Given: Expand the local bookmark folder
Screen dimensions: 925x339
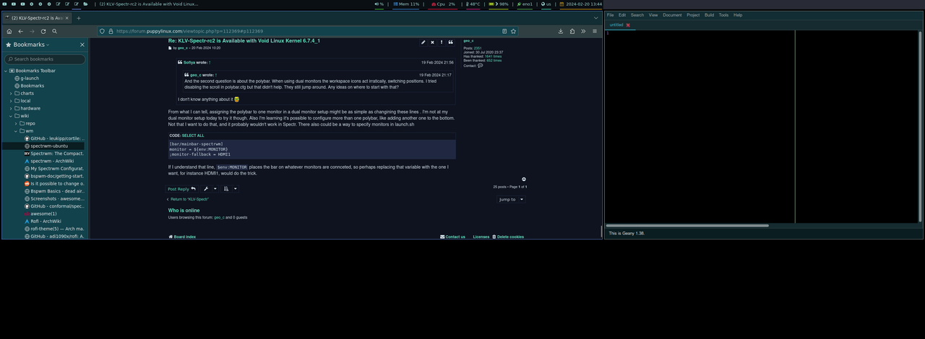Looking at the screenshot, I should (11, 101).
